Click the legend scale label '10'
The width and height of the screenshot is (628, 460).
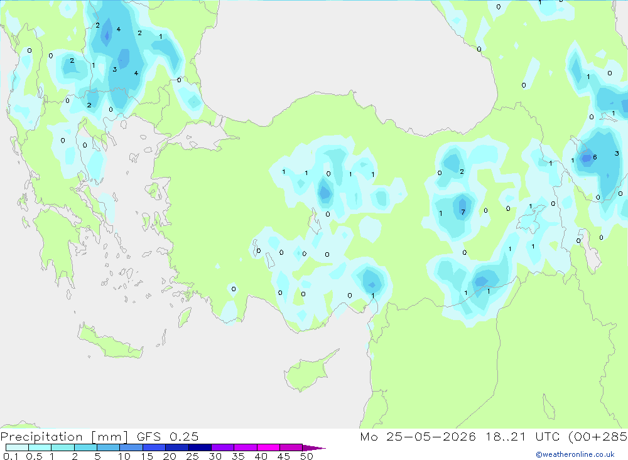coord(124,456)
